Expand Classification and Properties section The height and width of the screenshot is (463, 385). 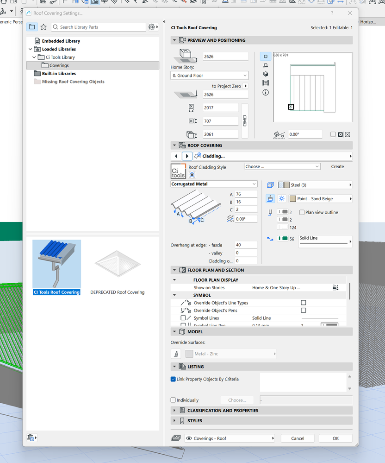point(174,411)
